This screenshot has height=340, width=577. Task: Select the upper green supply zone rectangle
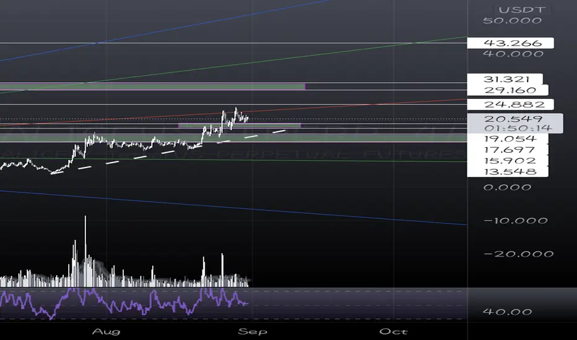point(153,87)
